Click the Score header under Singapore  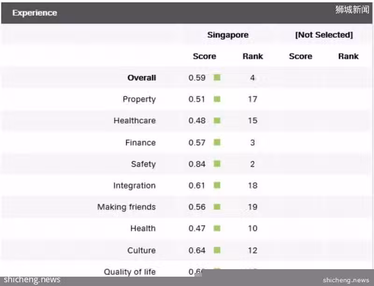(204, 56)
